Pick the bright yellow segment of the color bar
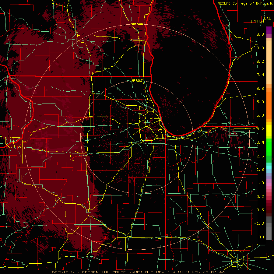This screenshot has width=274, height=274. point(269,130)
